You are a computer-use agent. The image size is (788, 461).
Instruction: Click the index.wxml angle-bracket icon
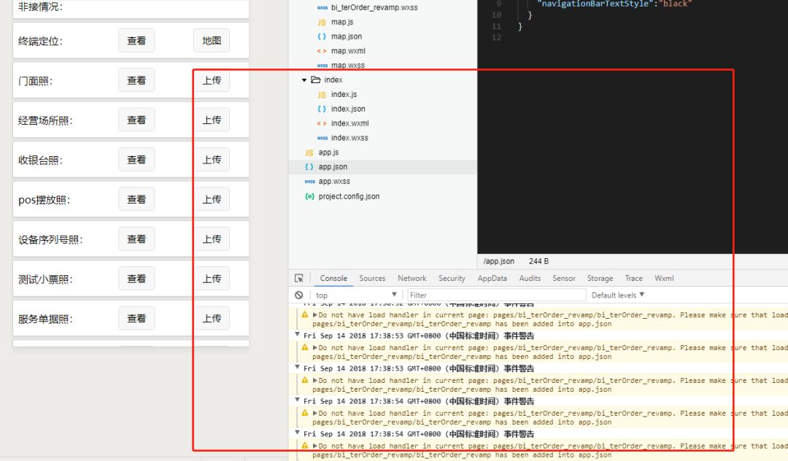pos(322,123)
